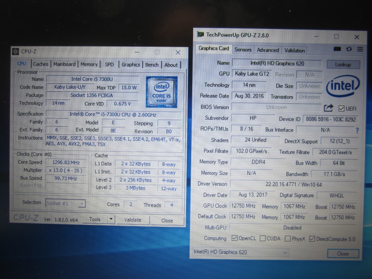
Task: Switch to the Caches tab in CPU-Z
Action: [41, 64]
